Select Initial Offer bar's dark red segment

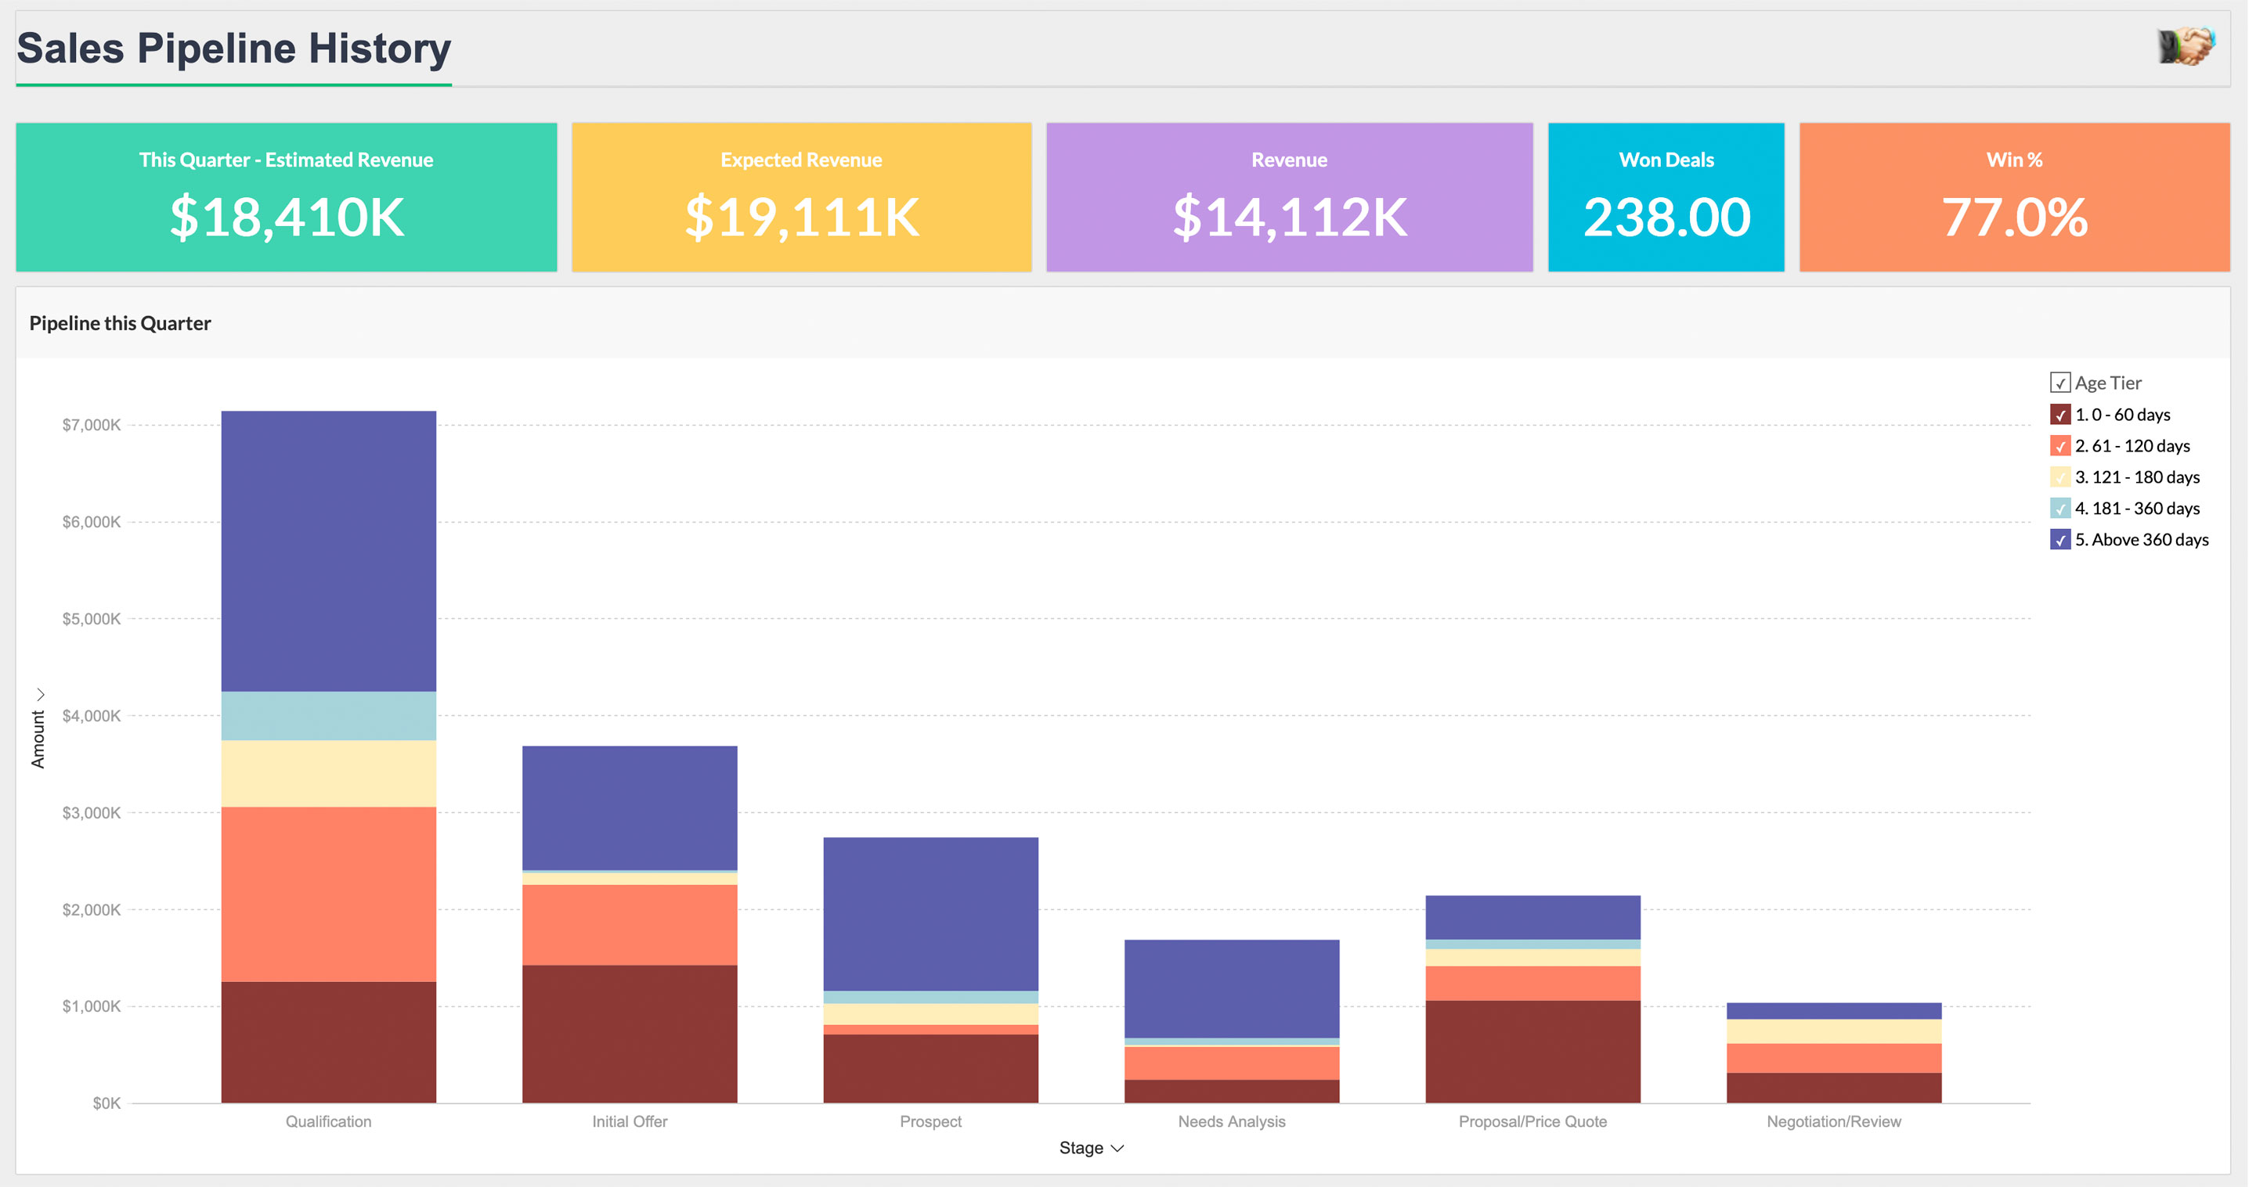(630, 1034)
